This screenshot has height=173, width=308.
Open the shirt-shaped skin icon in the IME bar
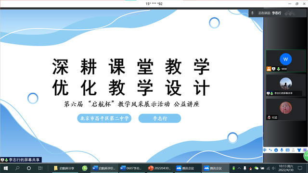(x=299, y=150)
